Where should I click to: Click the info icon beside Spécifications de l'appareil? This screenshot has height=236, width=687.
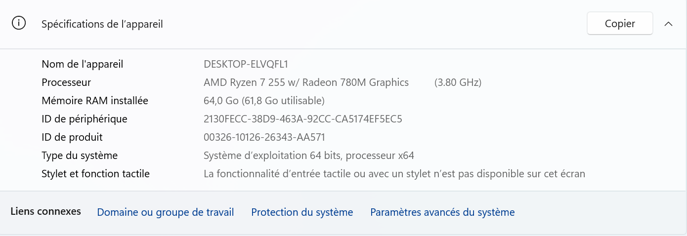click(19, 24)
